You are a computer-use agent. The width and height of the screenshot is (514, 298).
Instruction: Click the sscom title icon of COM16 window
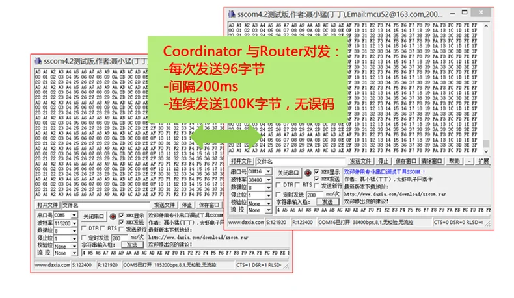coord(232,14)
